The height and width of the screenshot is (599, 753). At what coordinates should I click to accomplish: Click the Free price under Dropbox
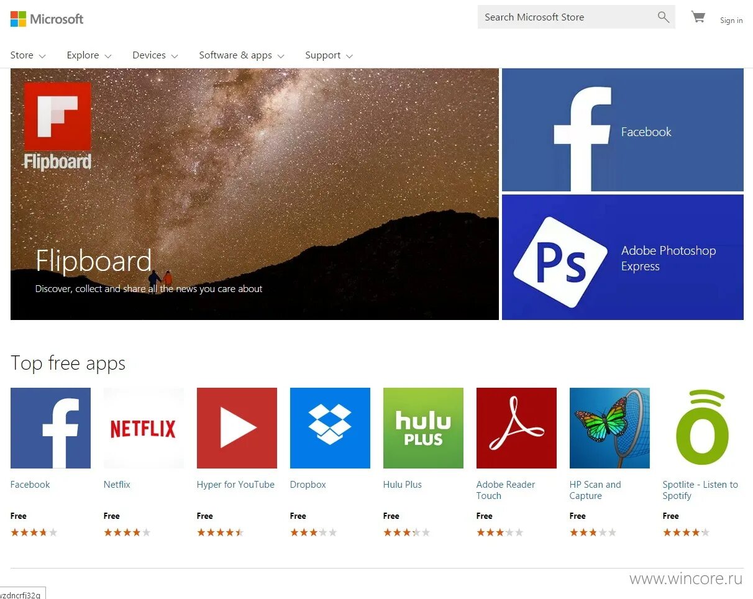point(298,516)
